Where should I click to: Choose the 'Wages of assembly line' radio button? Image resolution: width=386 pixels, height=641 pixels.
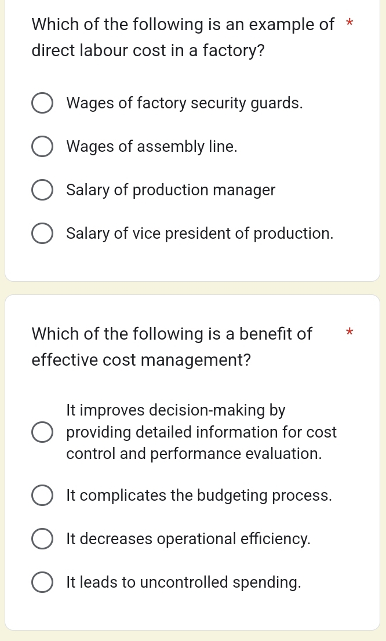(42, 147)
